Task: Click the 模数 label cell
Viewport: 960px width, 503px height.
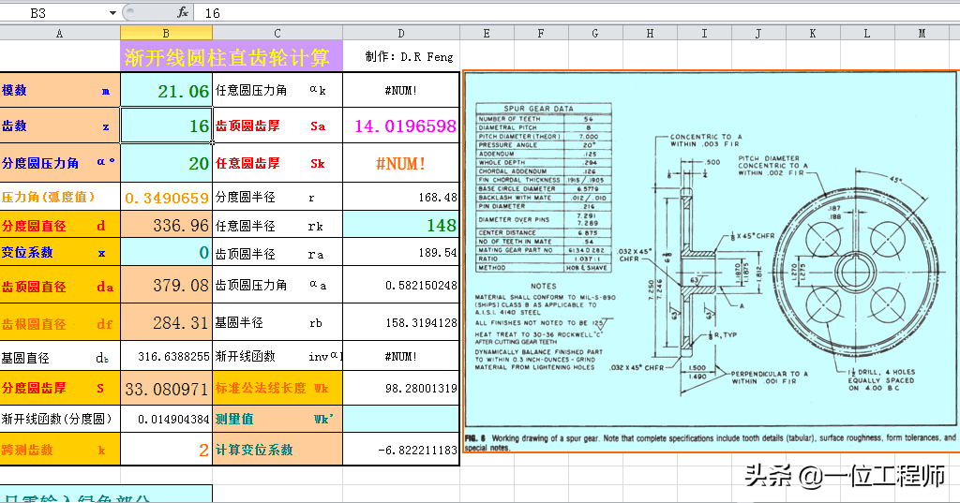Action: point(60,90)
